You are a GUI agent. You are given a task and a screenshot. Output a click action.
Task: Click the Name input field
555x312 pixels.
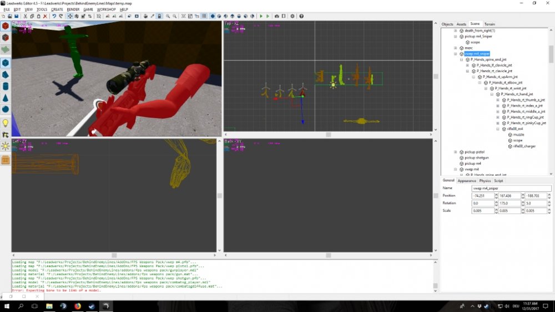pyautogui.click(x=511, y=188)
